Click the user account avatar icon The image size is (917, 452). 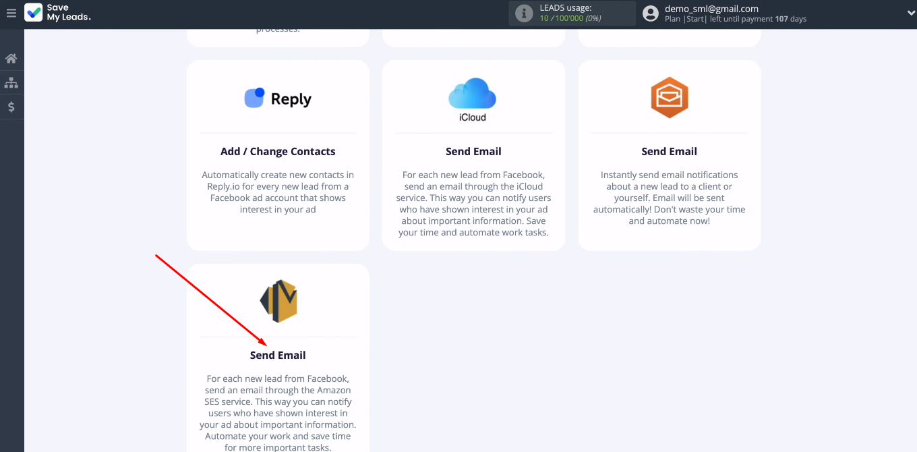coord(651,13)
